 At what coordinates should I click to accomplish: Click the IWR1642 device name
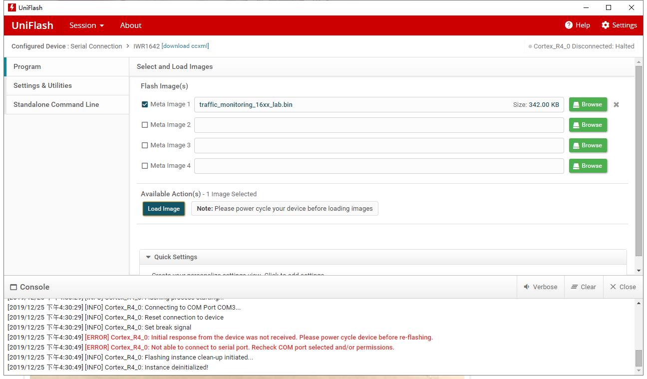[x=146, y=46]
